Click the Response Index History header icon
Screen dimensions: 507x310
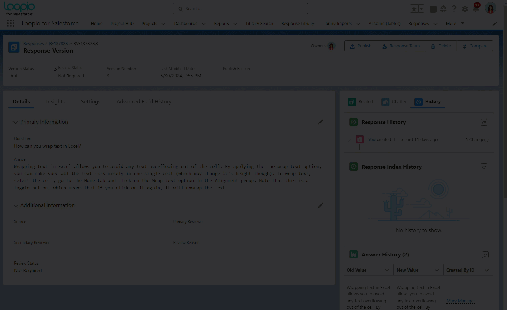pyautogui.click(x=353, y=167)
